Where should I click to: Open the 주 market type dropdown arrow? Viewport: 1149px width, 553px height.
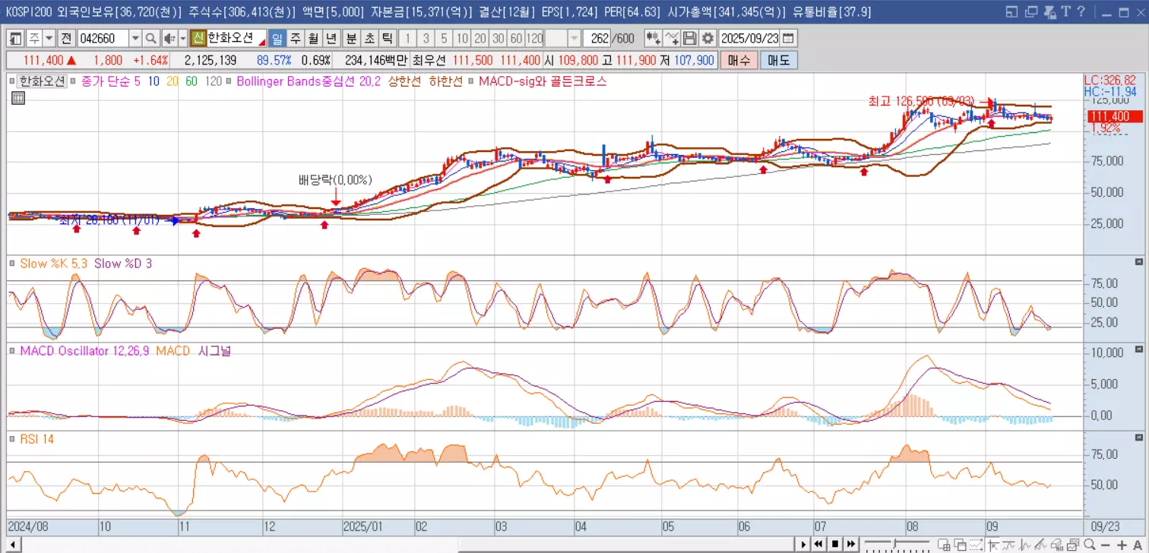coord(49,39)
